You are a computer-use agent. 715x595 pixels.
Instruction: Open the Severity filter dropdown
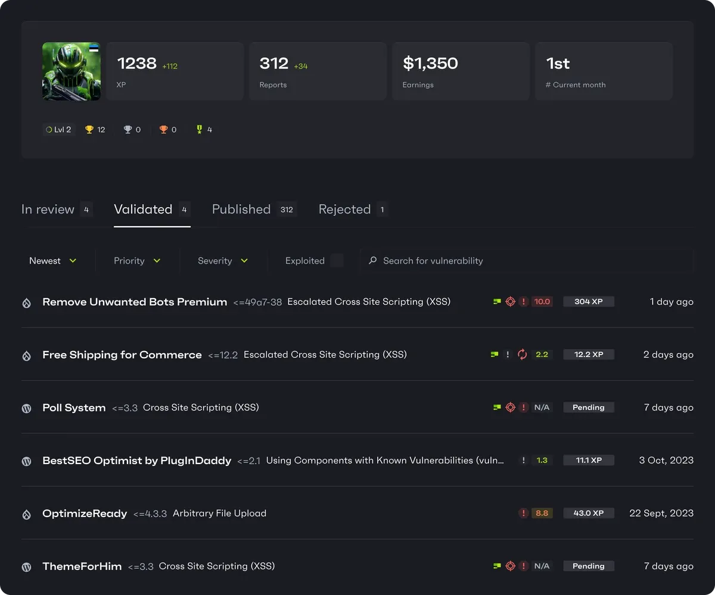pos(222,261)
